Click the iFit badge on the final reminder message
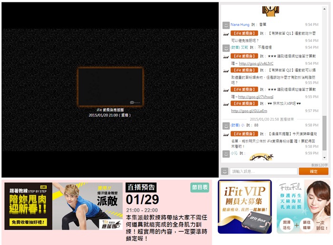This screenshot has height=245, width=333. click(x=244, y=134)
